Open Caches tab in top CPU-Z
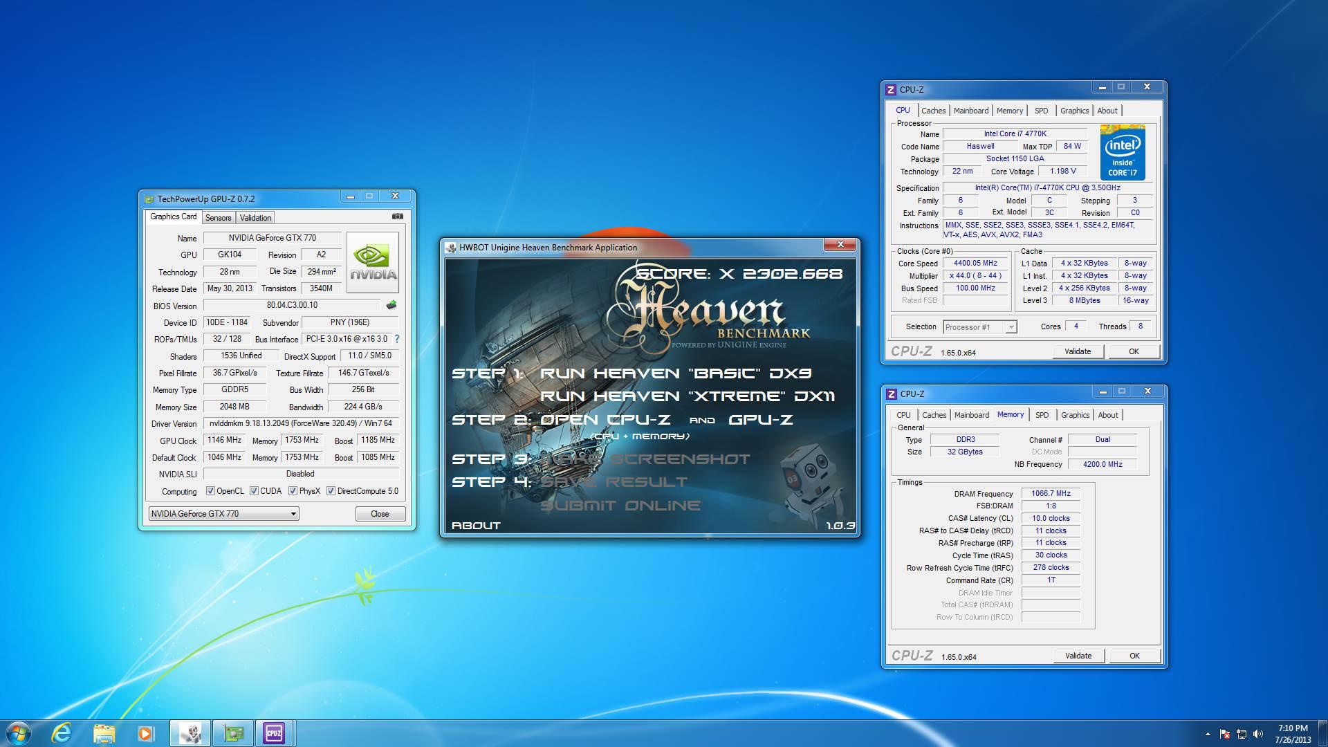This screenshot has width=1328, height=747. click(933, 111)
